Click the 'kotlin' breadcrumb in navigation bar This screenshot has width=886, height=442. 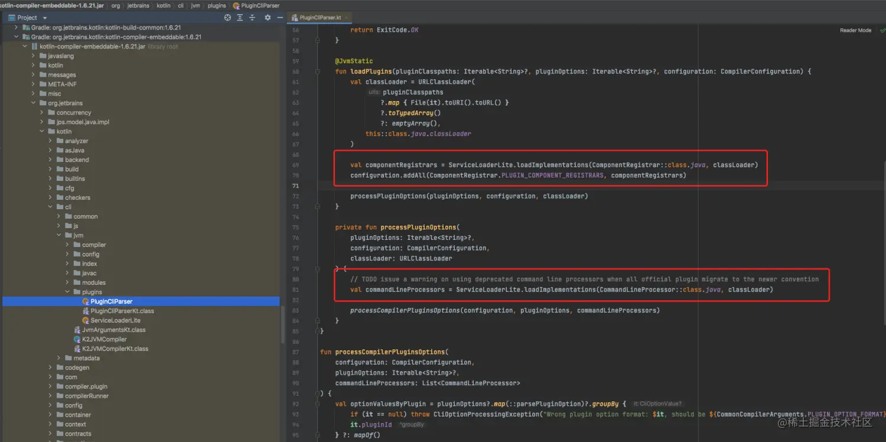click(164, 5)
